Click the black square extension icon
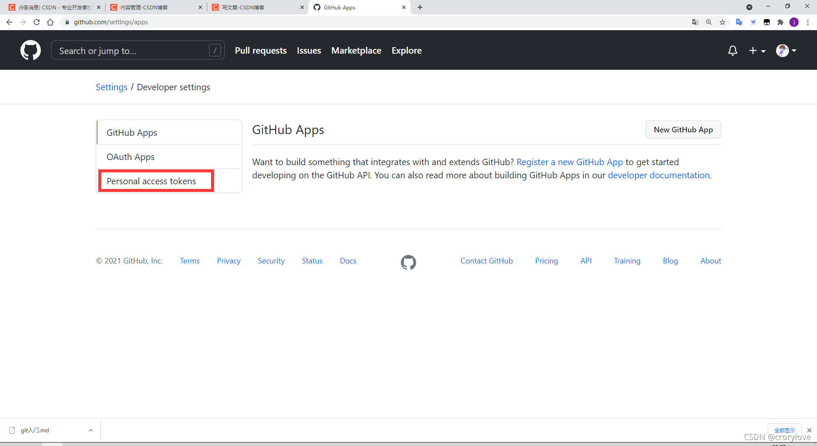 coord(767,22)
